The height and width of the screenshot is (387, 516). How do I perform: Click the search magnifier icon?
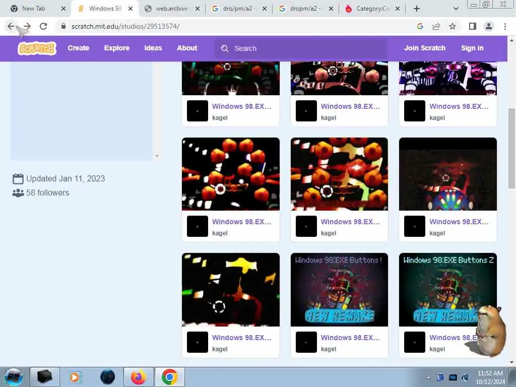[225, 48]
